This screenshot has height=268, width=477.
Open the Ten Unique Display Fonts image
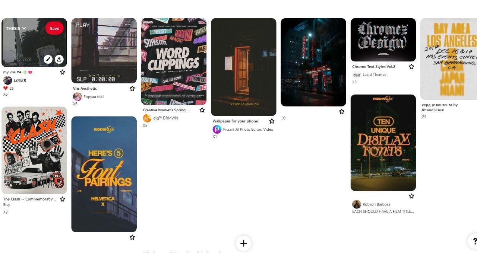tap(383, 143)
